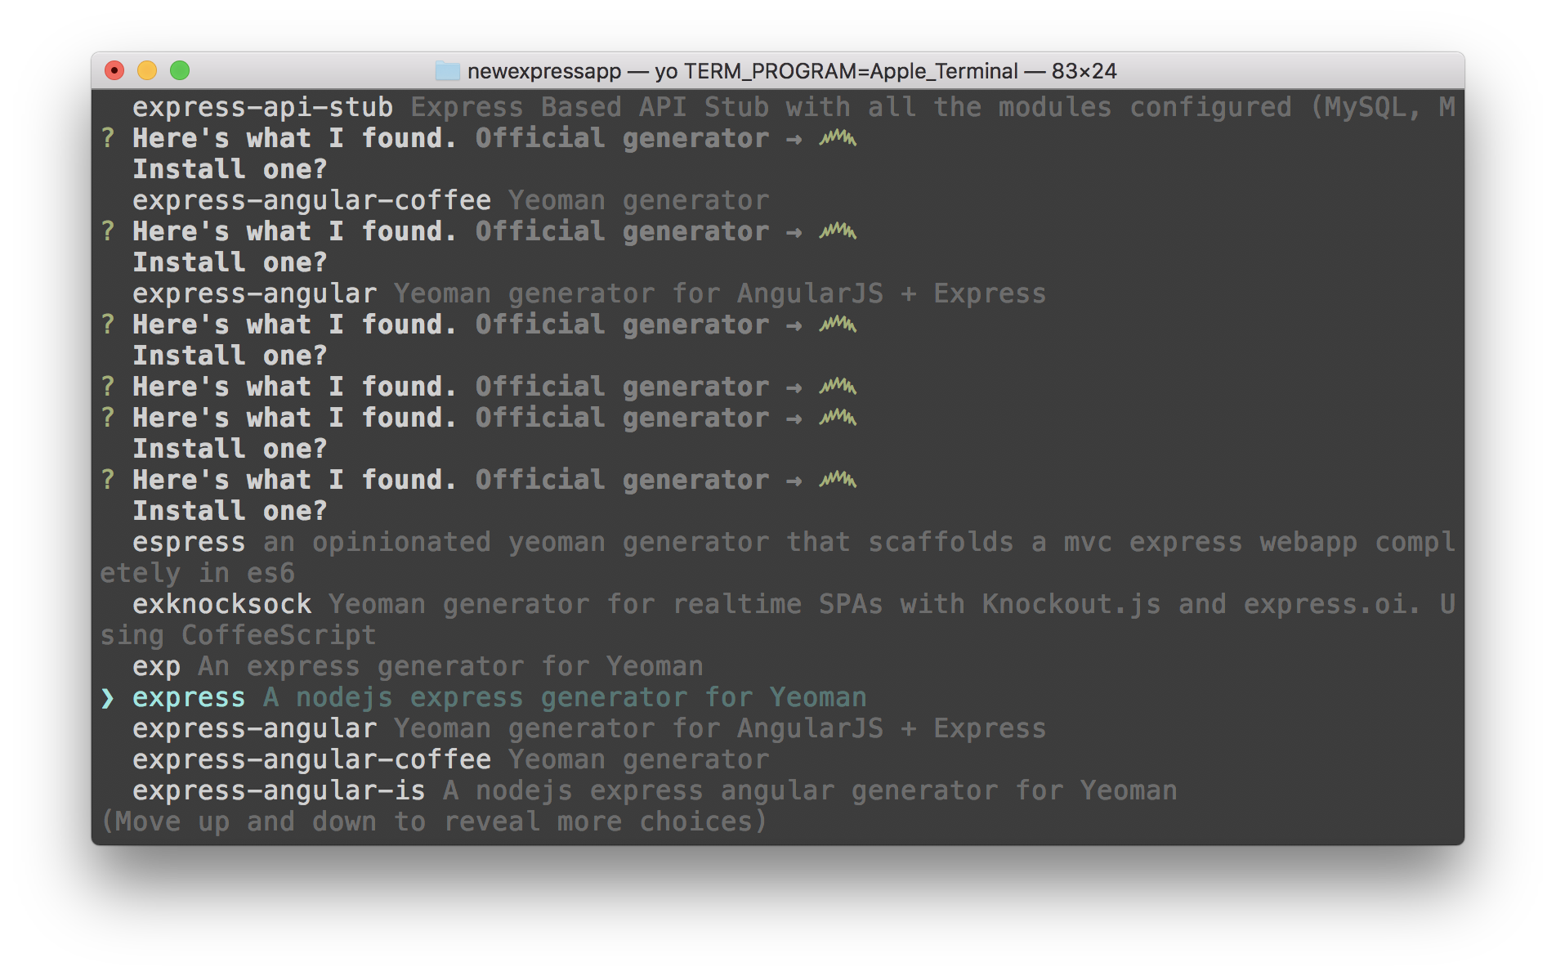The height and width of the screenshot is (976, 1556).
Task: Click 'etely in es6' wrapped text line
Action: (197, 574)
